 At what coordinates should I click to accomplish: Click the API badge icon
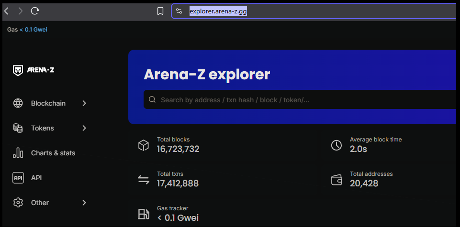[x=18, y=178]
